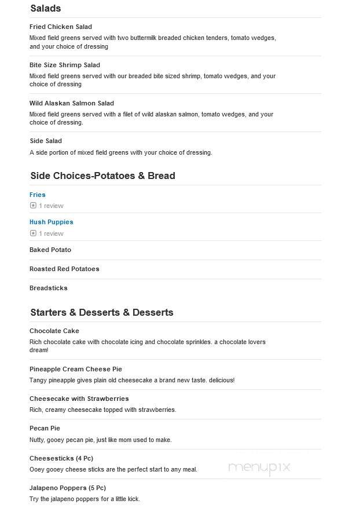
Task: Select the Fried Chicken Salad item
Action: click(61, 27)
